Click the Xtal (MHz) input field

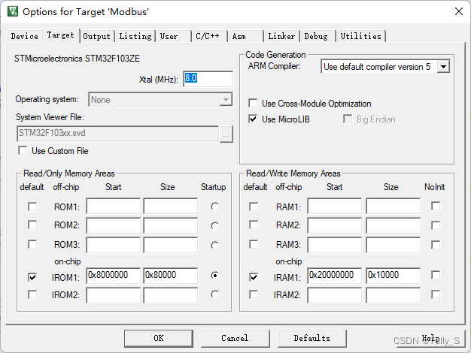tap(208, 79)
